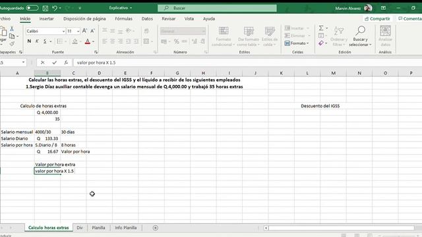Switch to the Info Planilla sheet tab
The width and height of the screenshot is (422, 237).
126,228
